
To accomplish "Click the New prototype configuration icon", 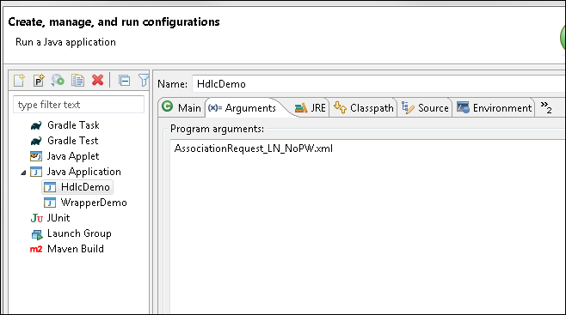I will tap(39, 81).
